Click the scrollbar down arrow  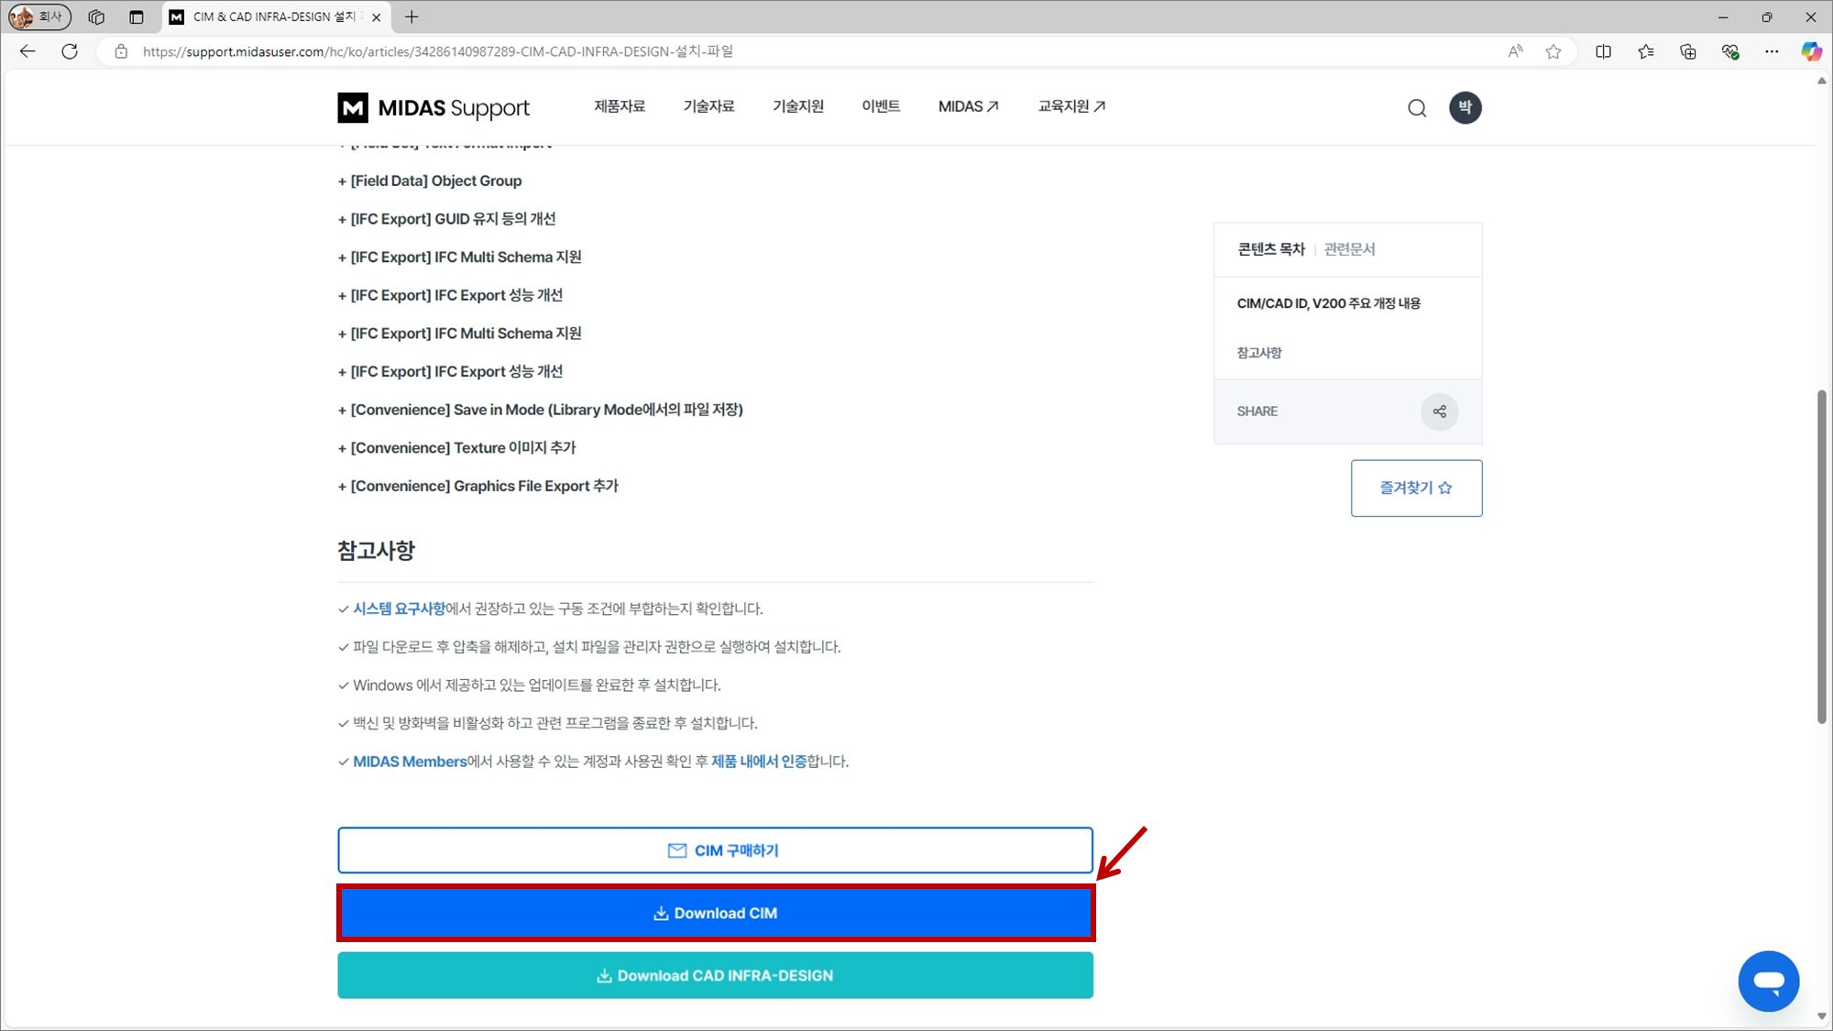pyautogui.click(x=1822, y=1016)
